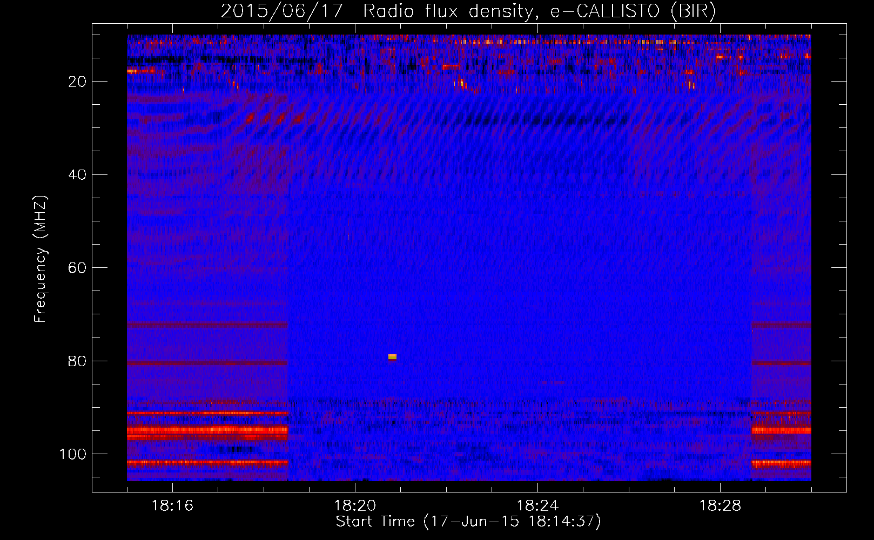This screenshot has width=874, height=540.
Task: Click the "Frequency (MHZ)" axis label
Action: pos(41,259)
